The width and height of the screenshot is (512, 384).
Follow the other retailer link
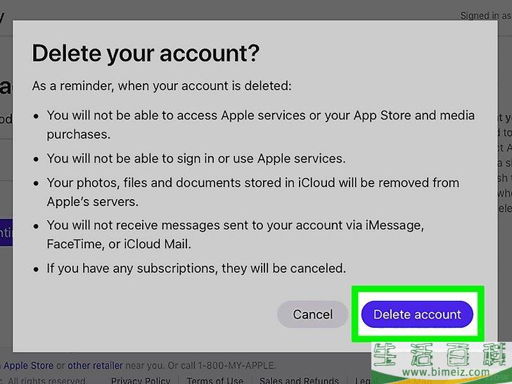click(95, 366)
